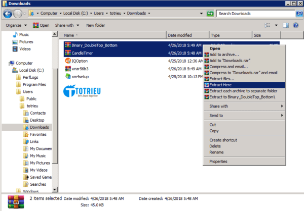Open Program Files in the tree

(31, 84)
